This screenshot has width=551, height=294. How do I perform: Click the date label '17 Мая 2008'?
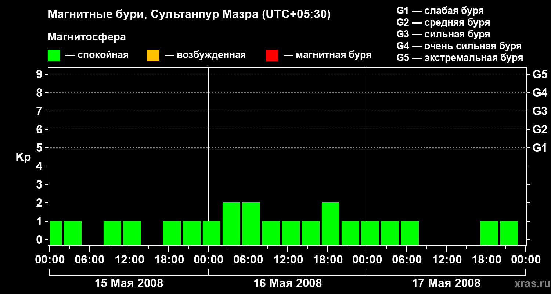pyautogui.click(x=446, y=283)
